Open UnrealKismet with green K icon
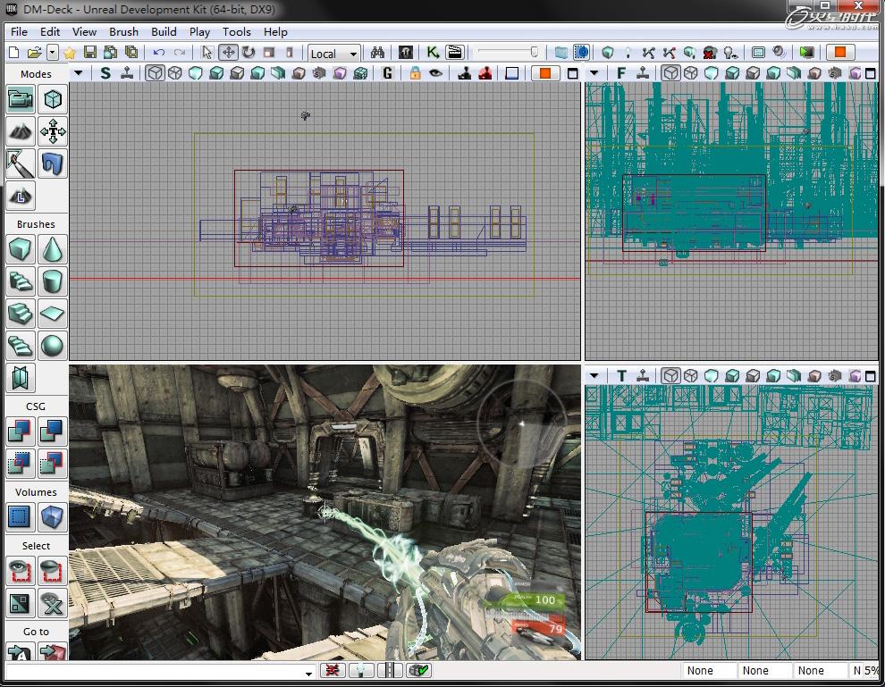The image size is (885, 687). 433,53
